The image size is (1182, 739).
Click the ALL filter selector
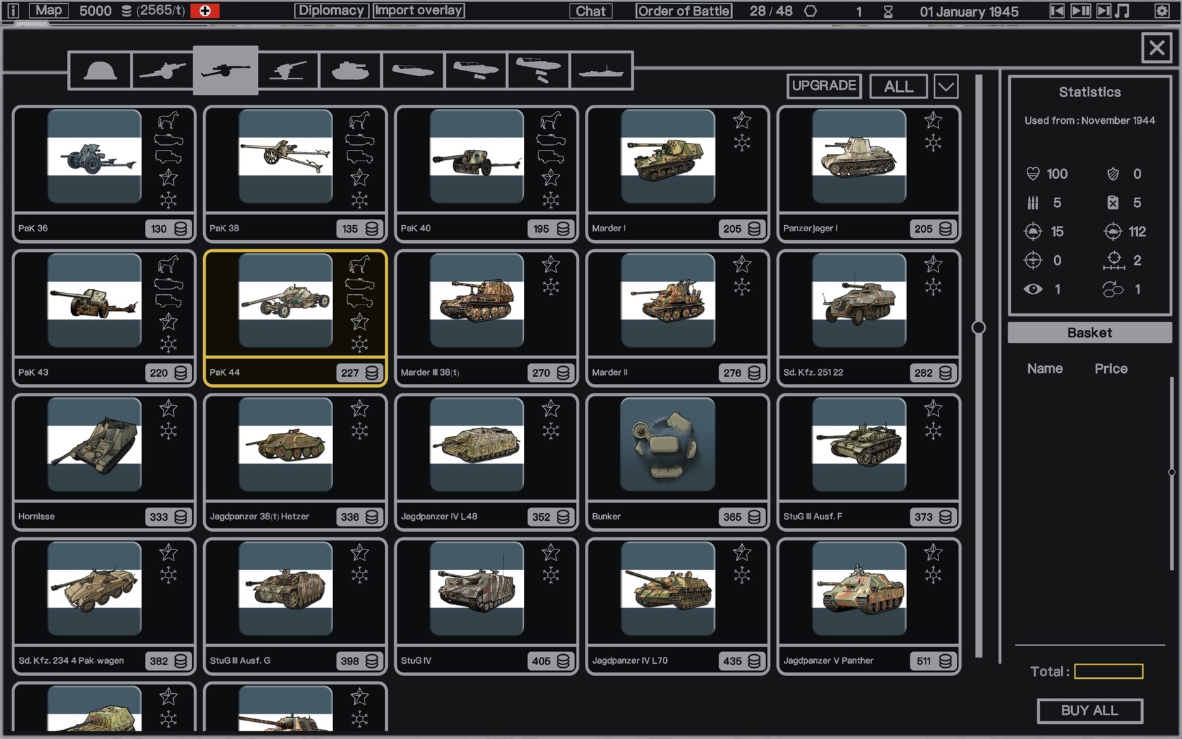[x=898, y=87]
